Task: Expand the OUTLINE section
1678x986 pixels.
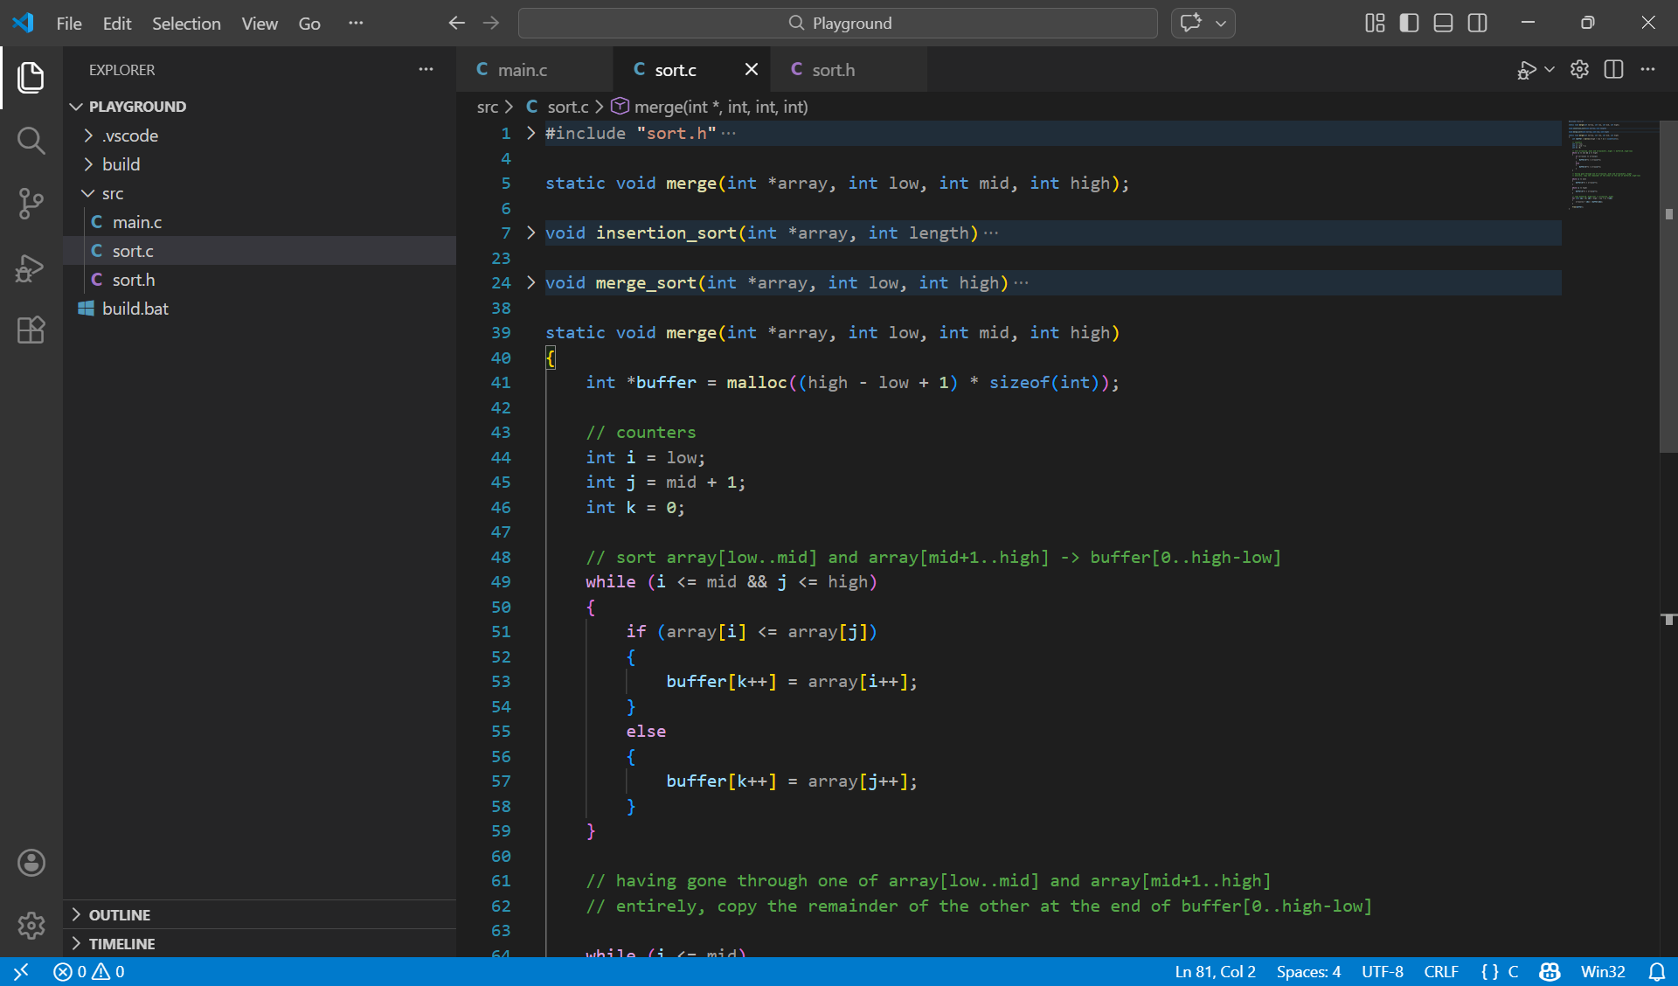Action: pyautogui.click(x=119, y=914)
